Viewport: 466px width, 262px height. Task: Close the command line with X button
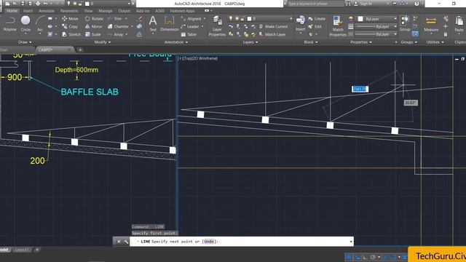119,242
